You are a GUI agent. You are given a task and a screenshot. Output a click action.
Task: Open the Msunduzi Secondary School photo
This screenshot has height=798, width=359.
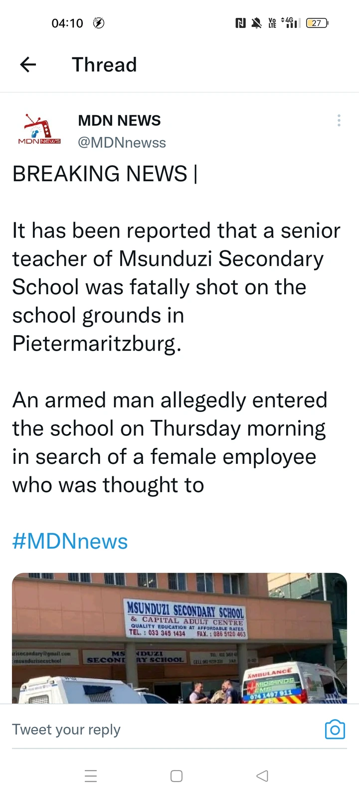click(179, 638)
